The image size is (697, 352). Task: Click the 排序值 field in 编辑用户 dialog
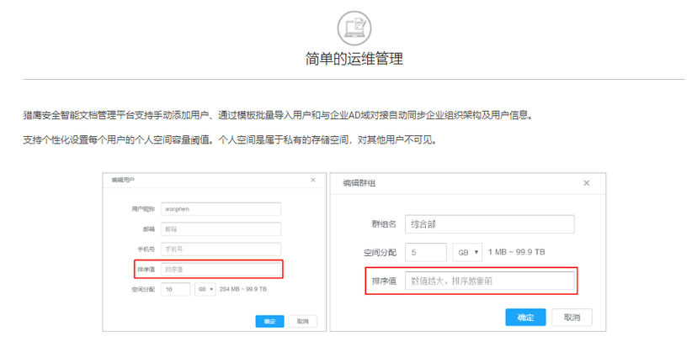(221, 270)
